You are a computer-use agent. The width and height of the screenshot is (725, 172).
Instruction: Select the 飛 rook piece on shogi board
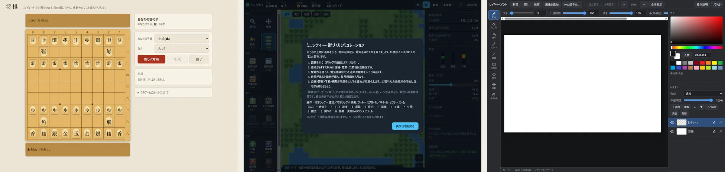point(109,122)
